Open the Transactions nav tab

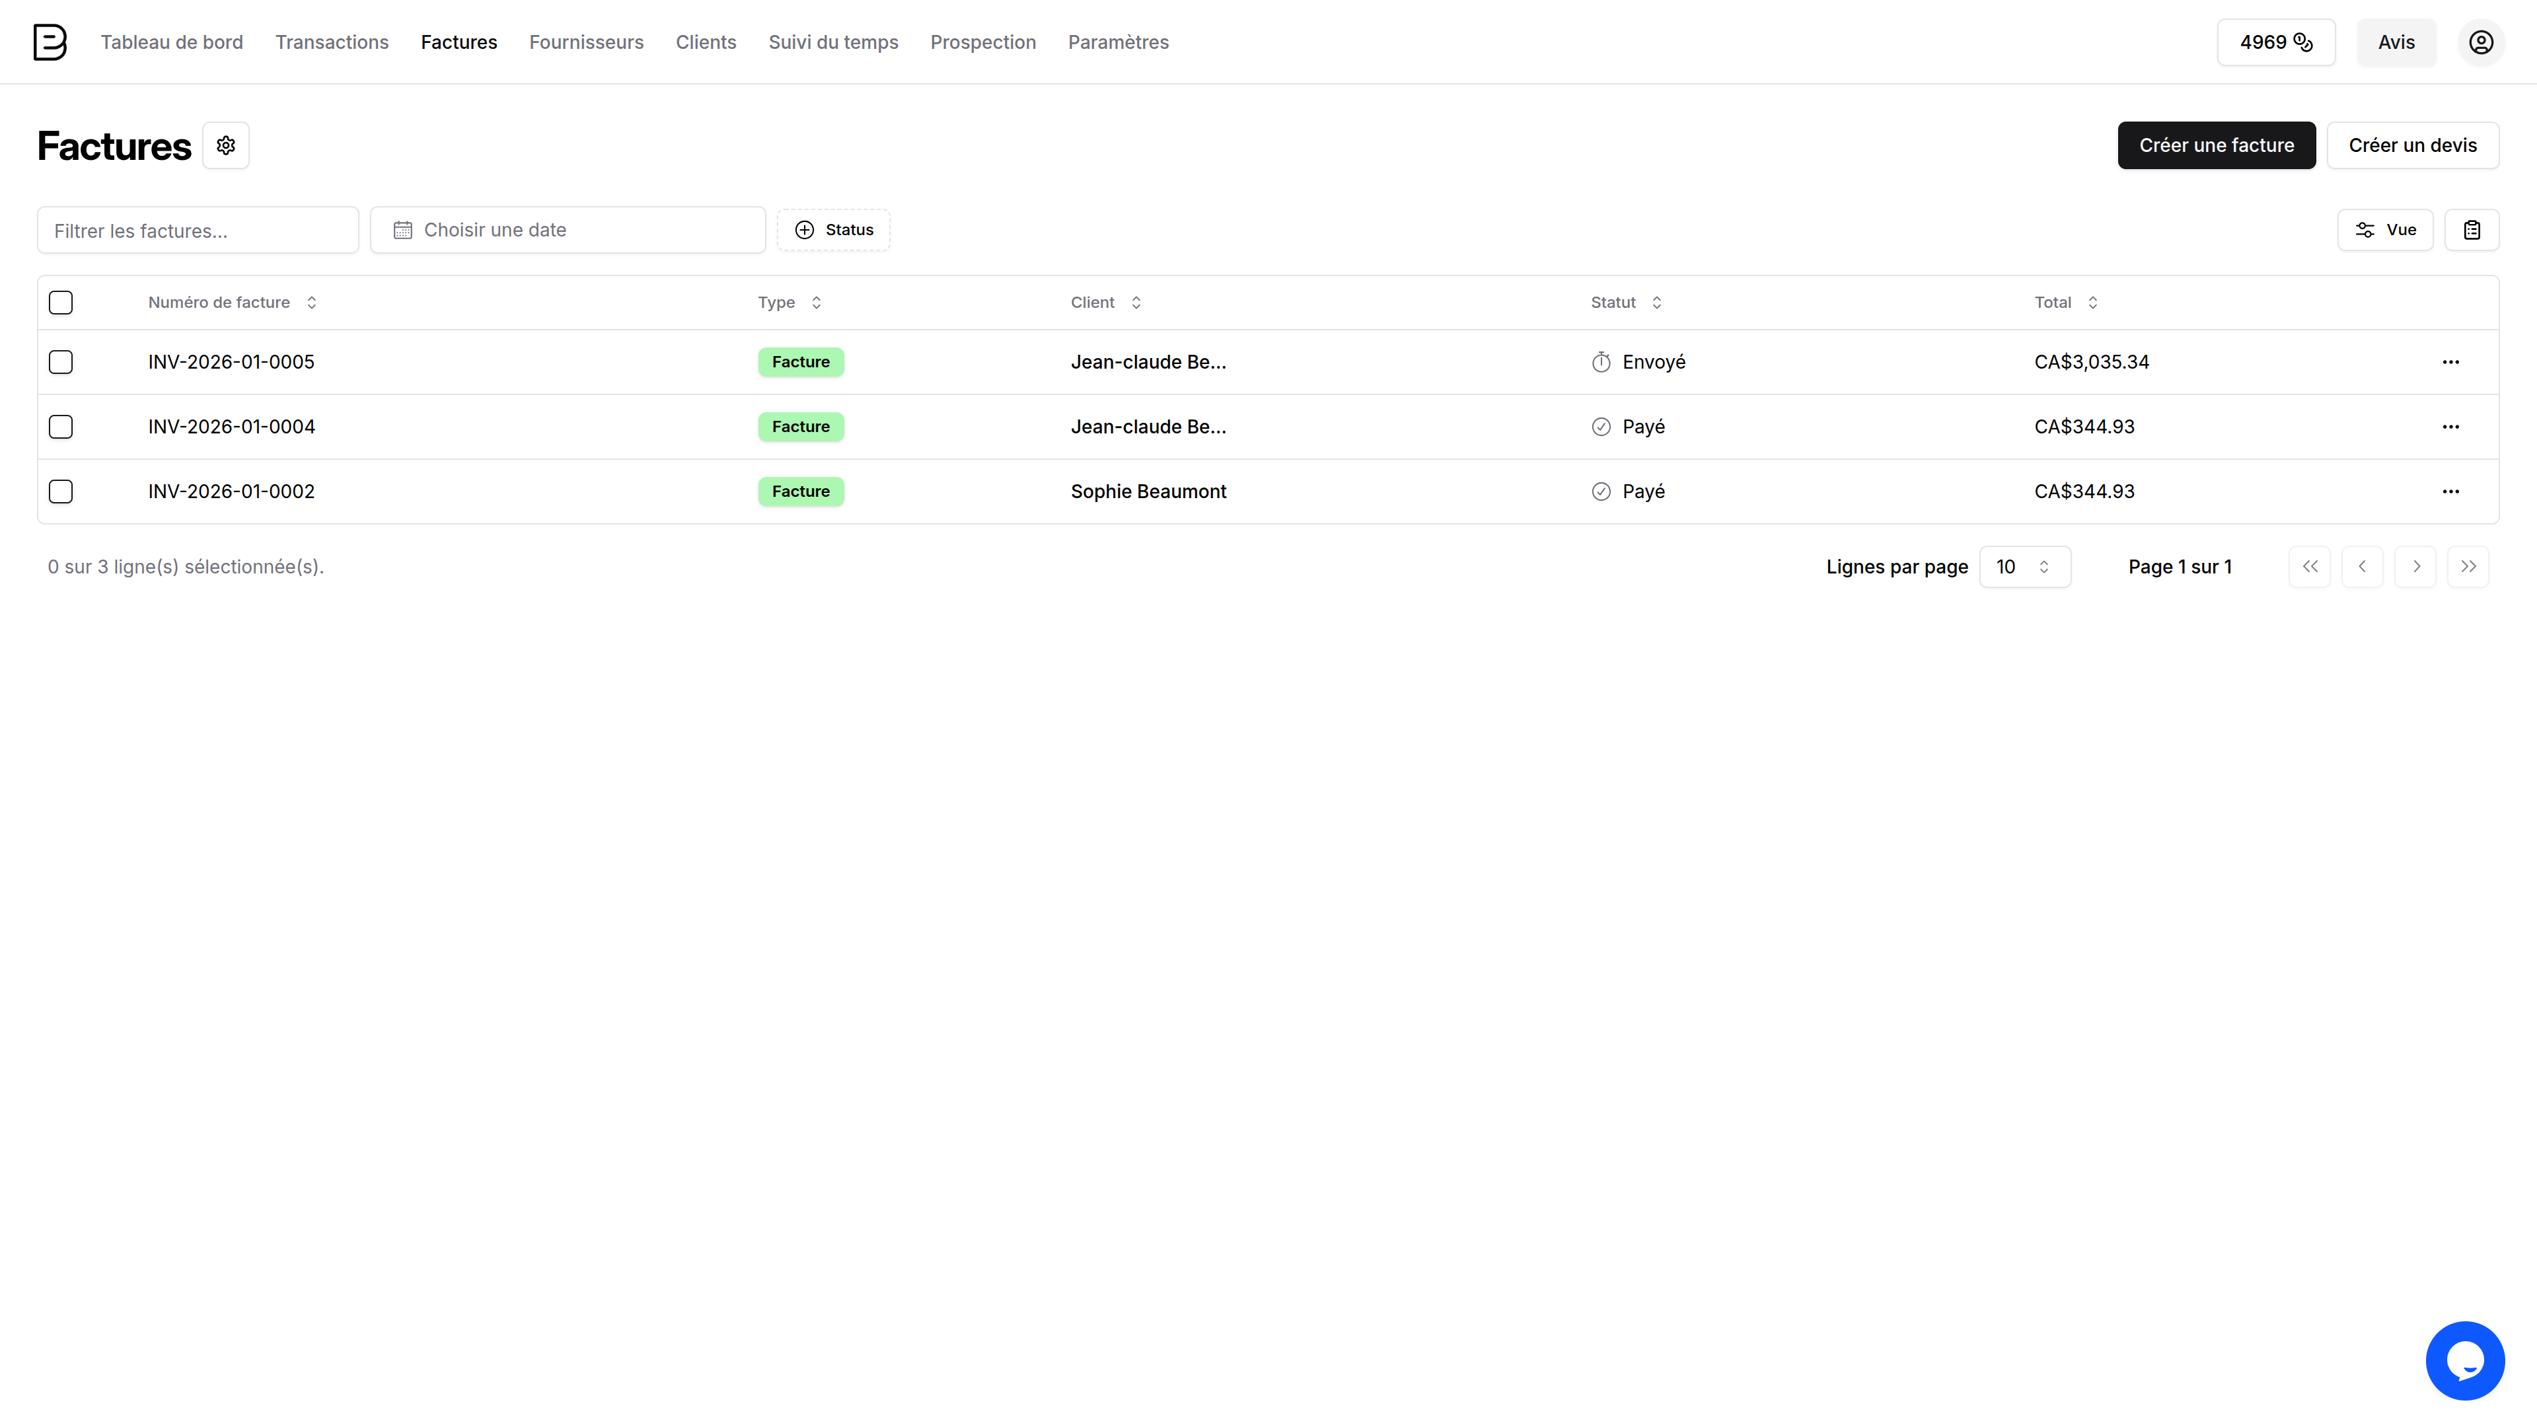pyautogui.click(x=332, y=42)
